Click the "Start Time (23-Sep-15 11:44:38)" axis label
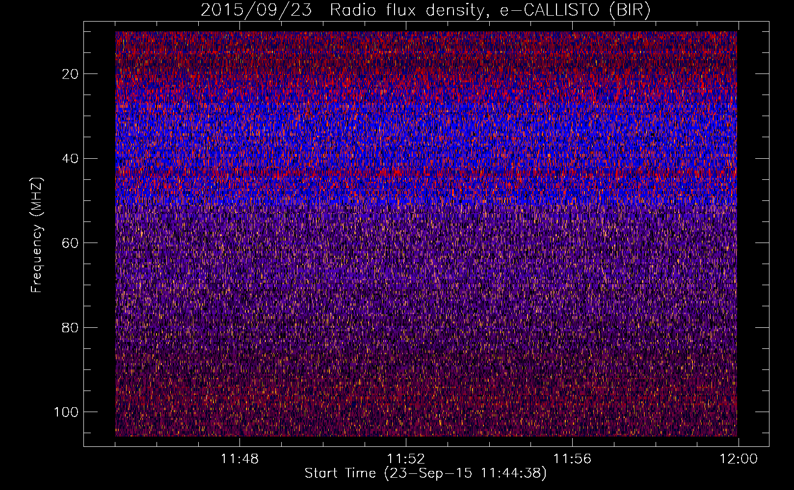Viewport: 794px width, 490px height. (425, 473)
